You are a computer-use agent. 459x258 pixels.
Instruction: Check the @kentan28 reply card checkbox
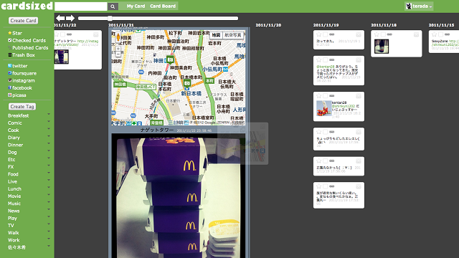click(x=325, y=60)
